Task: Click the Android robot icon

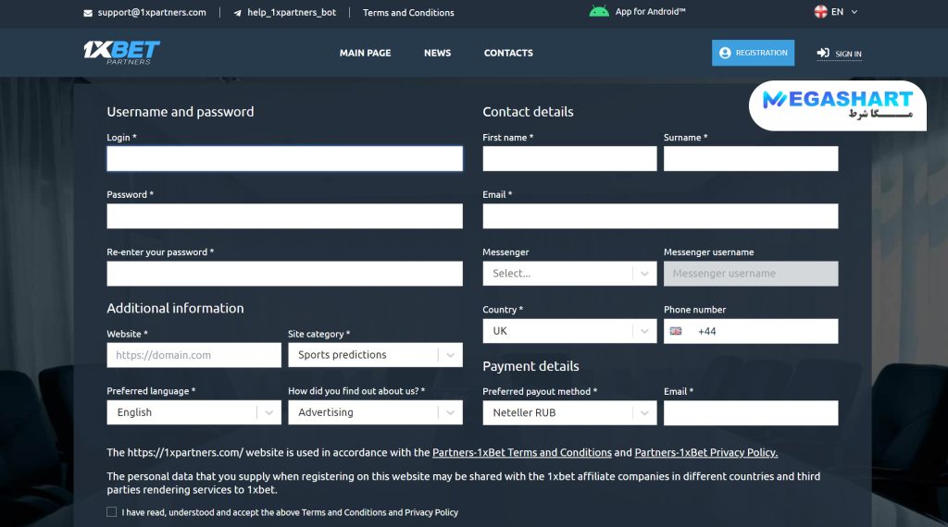Action: 599,11
